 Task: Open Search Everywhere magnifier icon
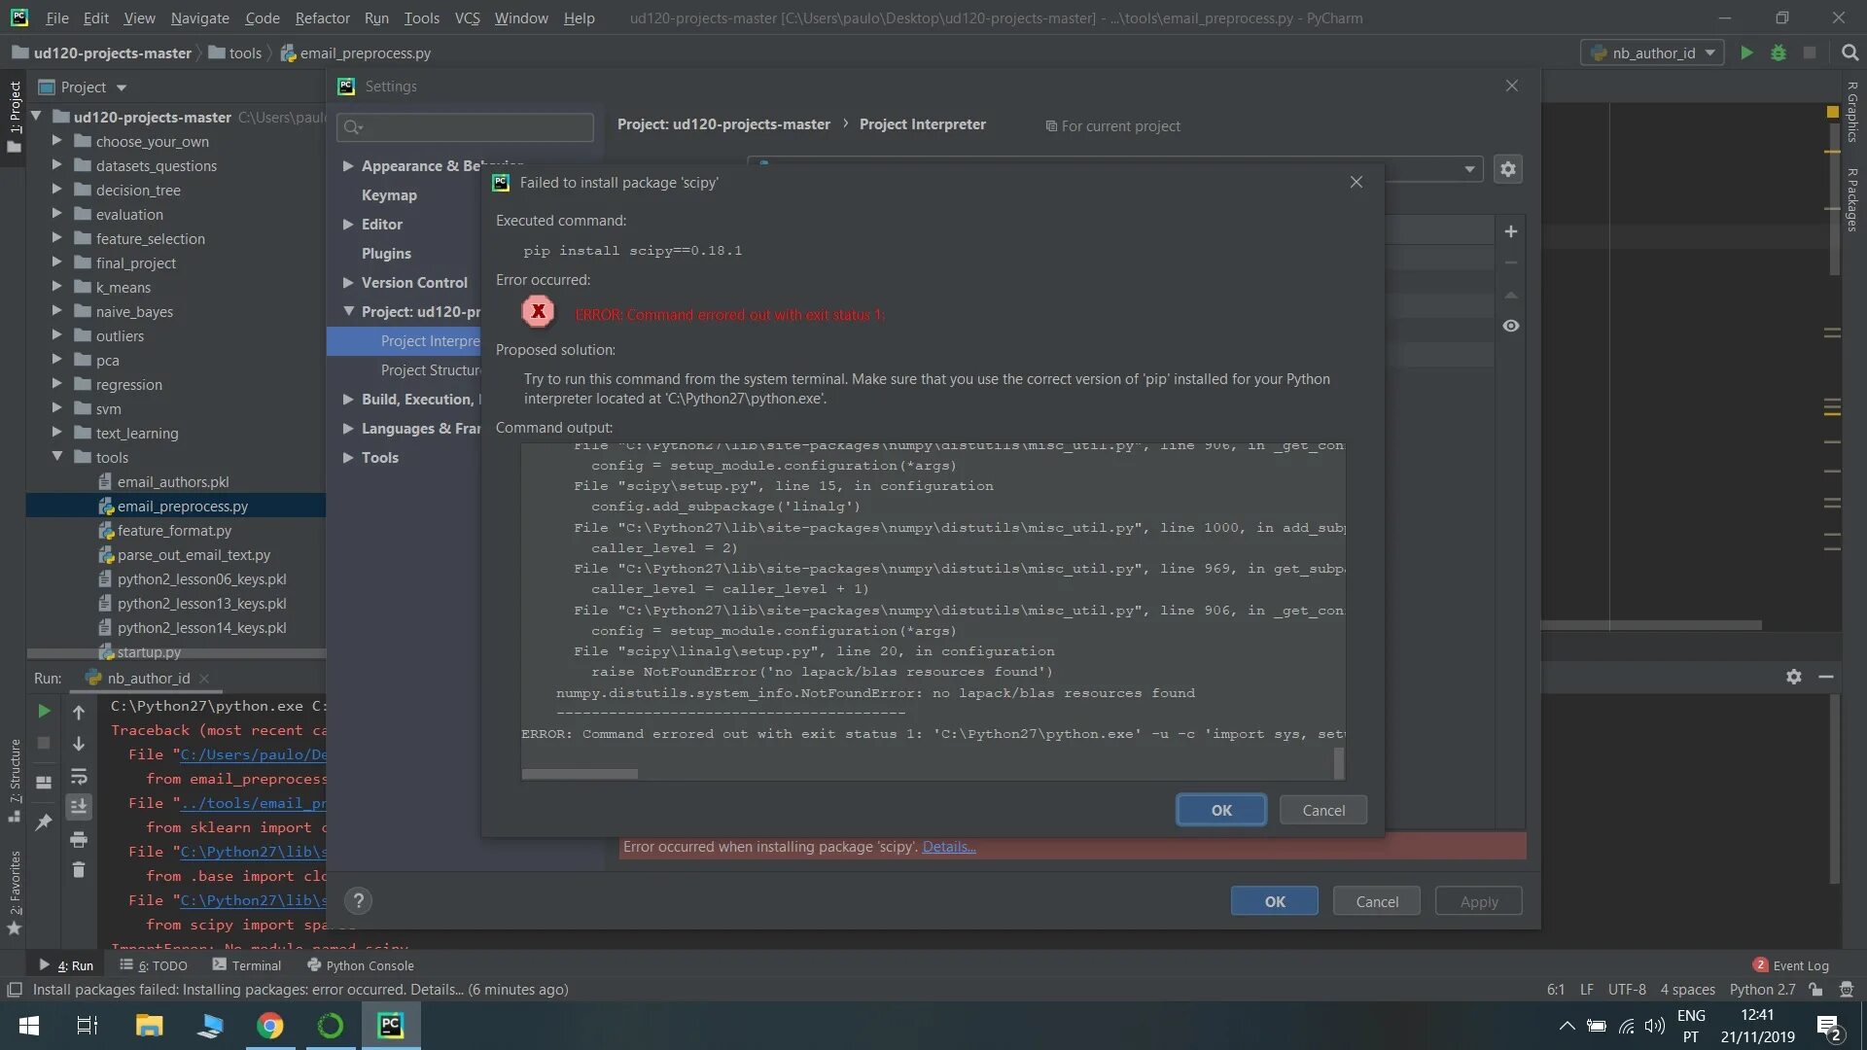(x=1849, y=52)
